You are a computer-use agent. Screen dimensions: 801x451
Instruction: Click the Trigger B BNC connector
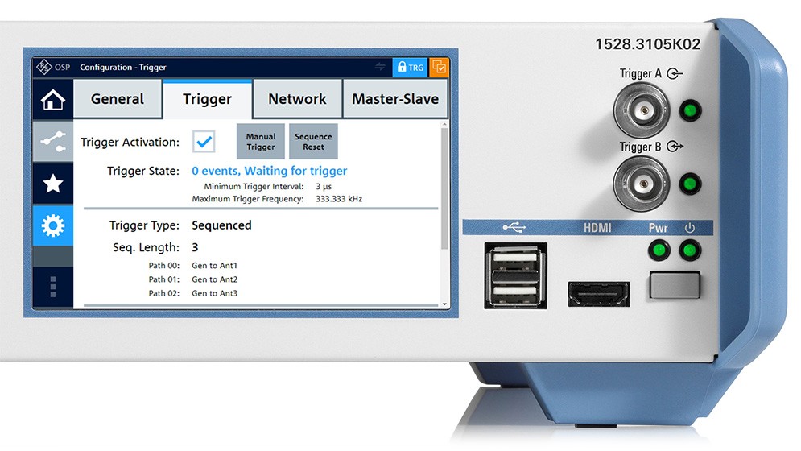[x=641, y=184]
